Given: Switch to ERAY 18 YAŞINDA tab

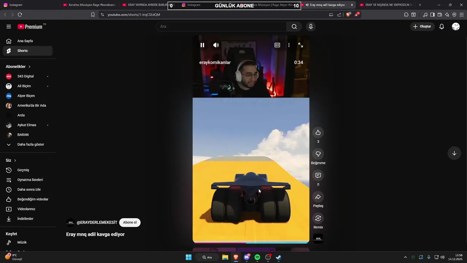Looking at the screenshot, I should 386,5.
